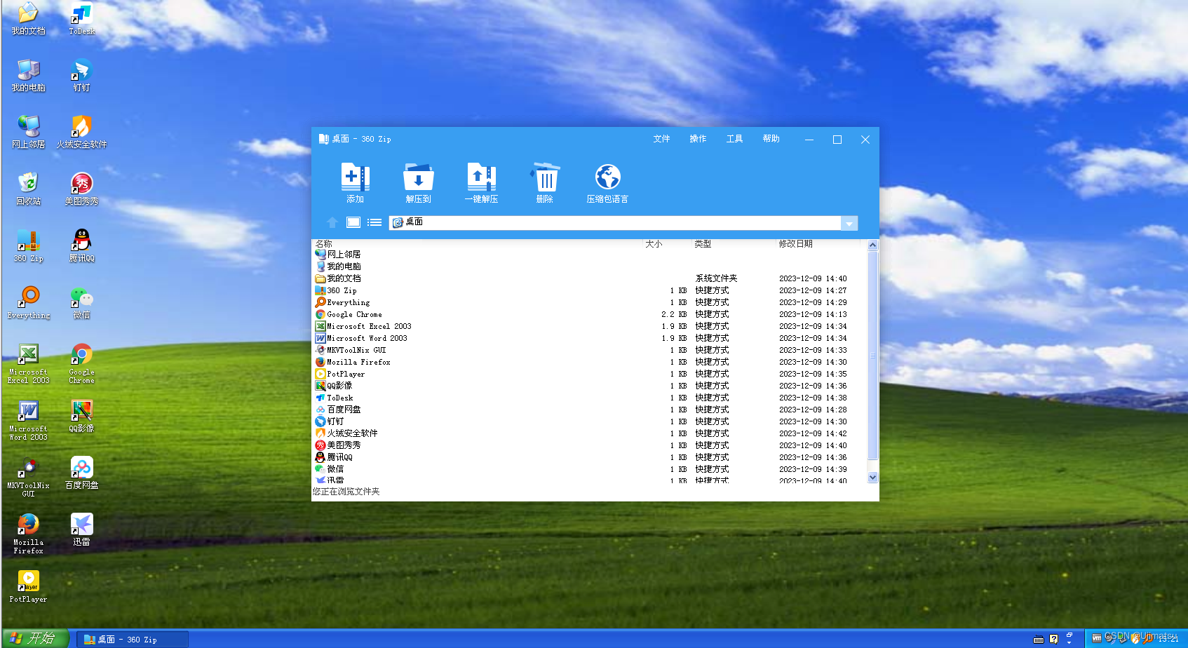Click the 网上邻居 desktop icon
This screenshot has height=648, width=1188.
(28, 132)
